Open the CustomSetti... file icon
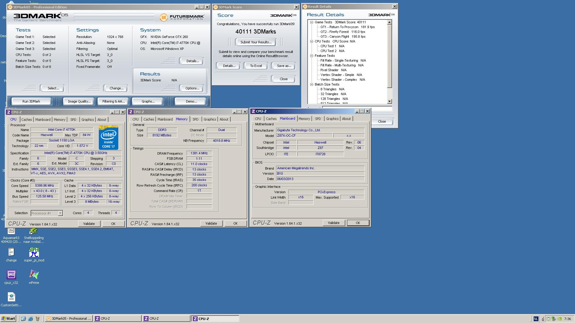The height and width of the screenshot is (323, 575). [x=11, y=297]
